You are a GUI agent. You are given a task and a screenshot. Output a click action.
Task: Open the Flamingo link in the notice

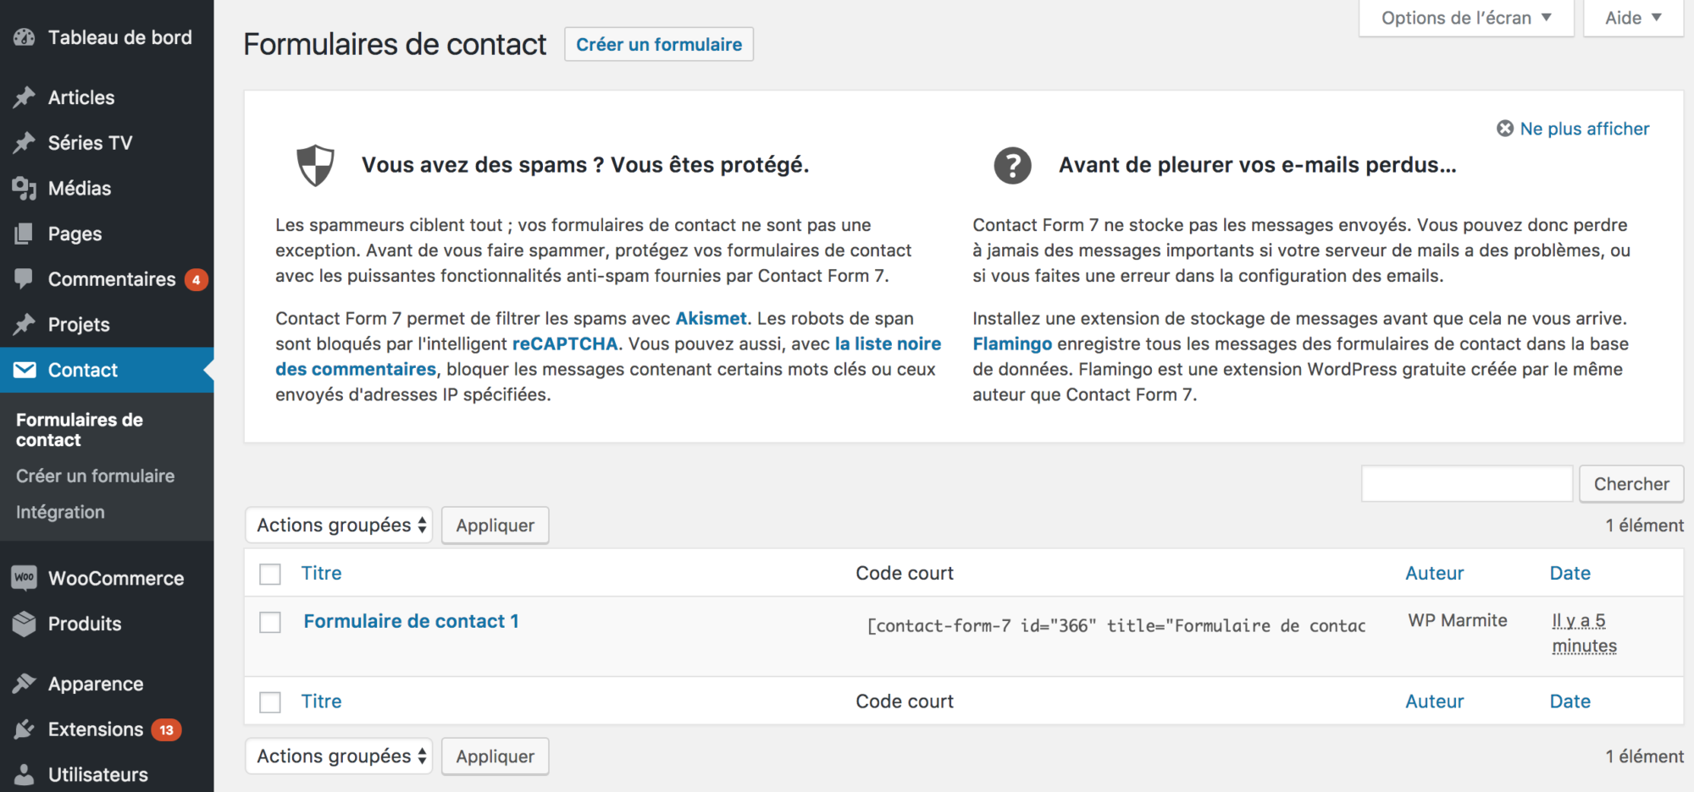tap(1011, 344)
